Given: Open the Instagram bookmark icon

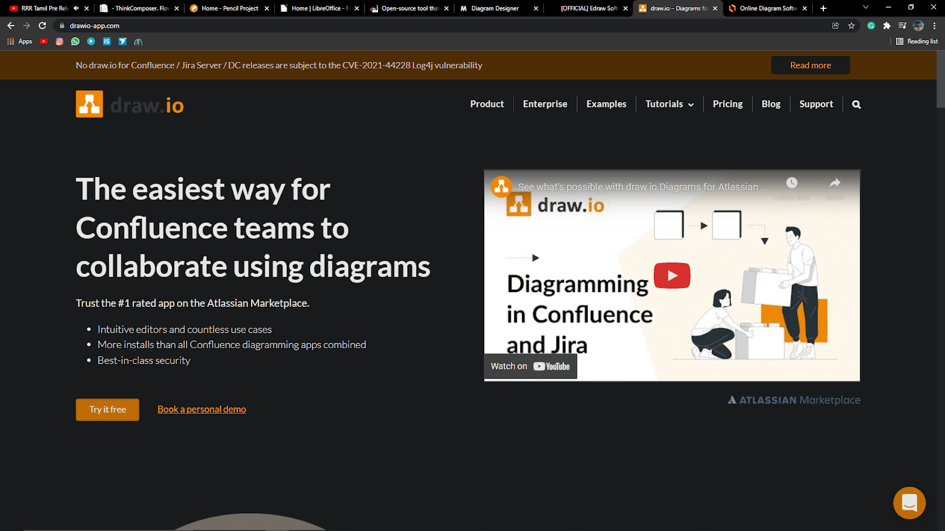Looking at the screenshot, I should [60, 41].
